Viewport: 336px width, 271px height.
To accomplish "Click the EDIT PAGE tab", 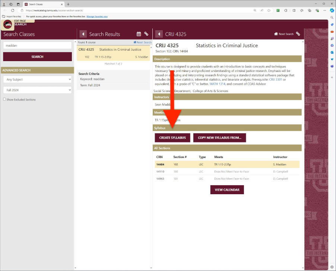I will pos(20,21).
